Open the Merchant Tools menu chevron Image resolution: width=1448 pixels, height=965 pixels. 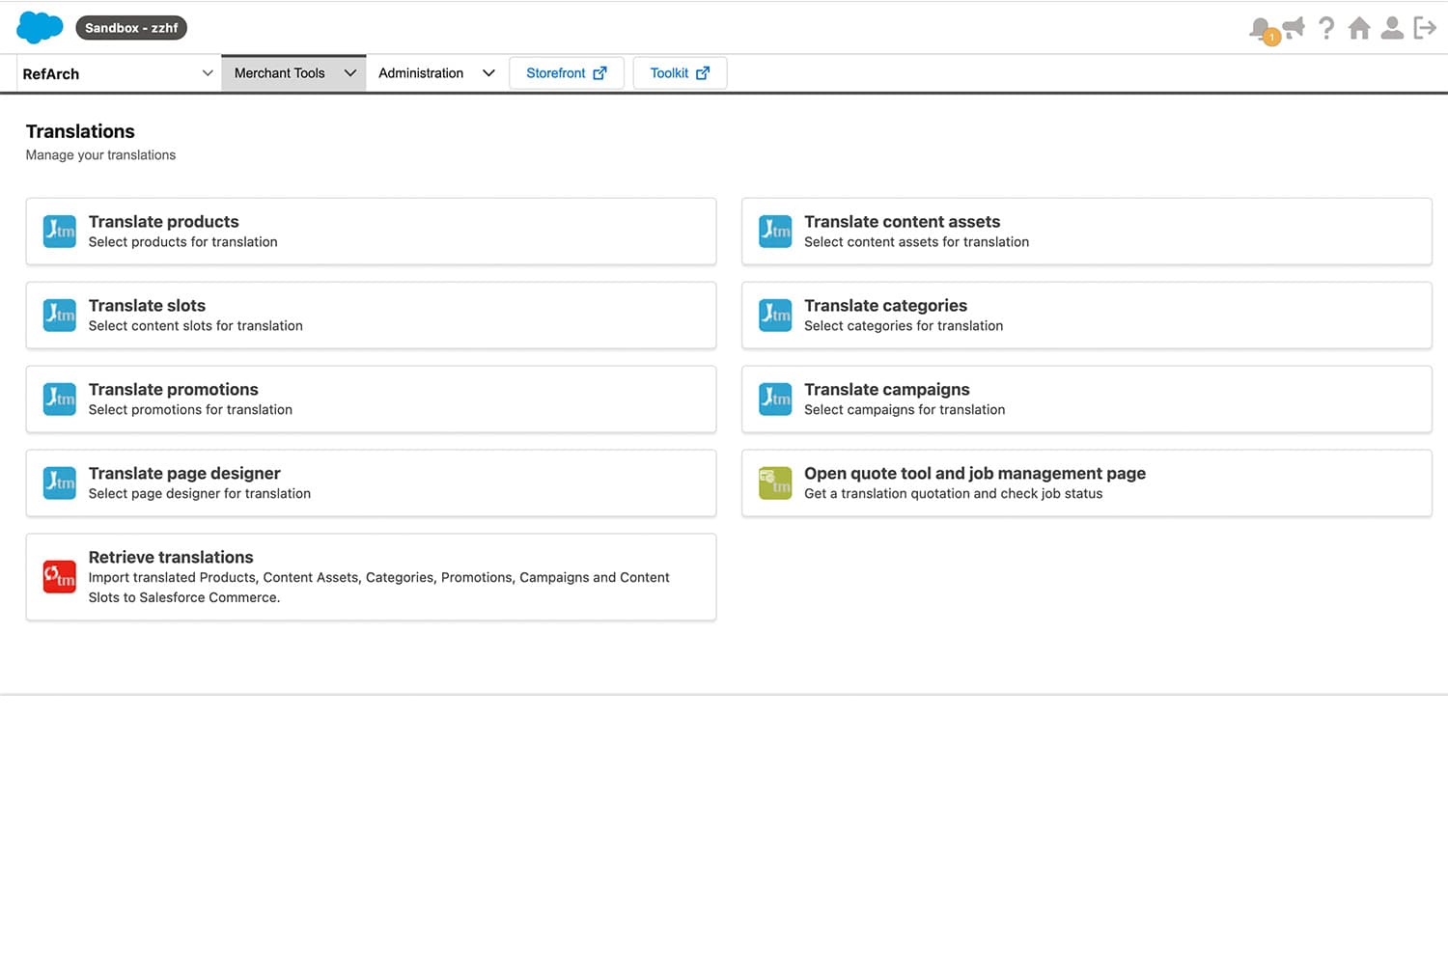350,73
